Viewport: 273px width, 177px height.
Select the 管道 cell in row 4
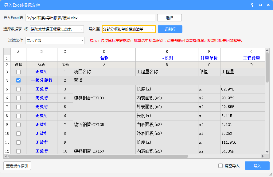[169, 80]
